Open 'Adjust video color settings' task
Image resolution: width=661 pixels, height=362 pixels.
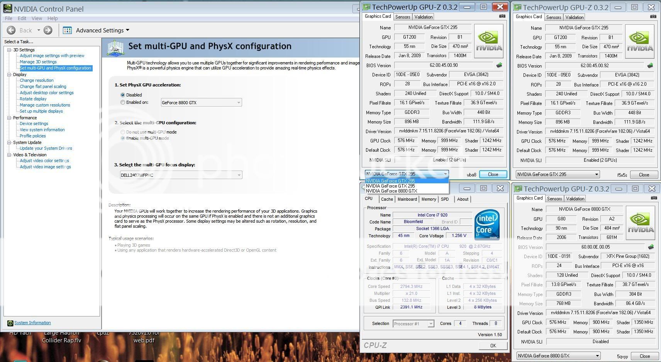(44, 161)
